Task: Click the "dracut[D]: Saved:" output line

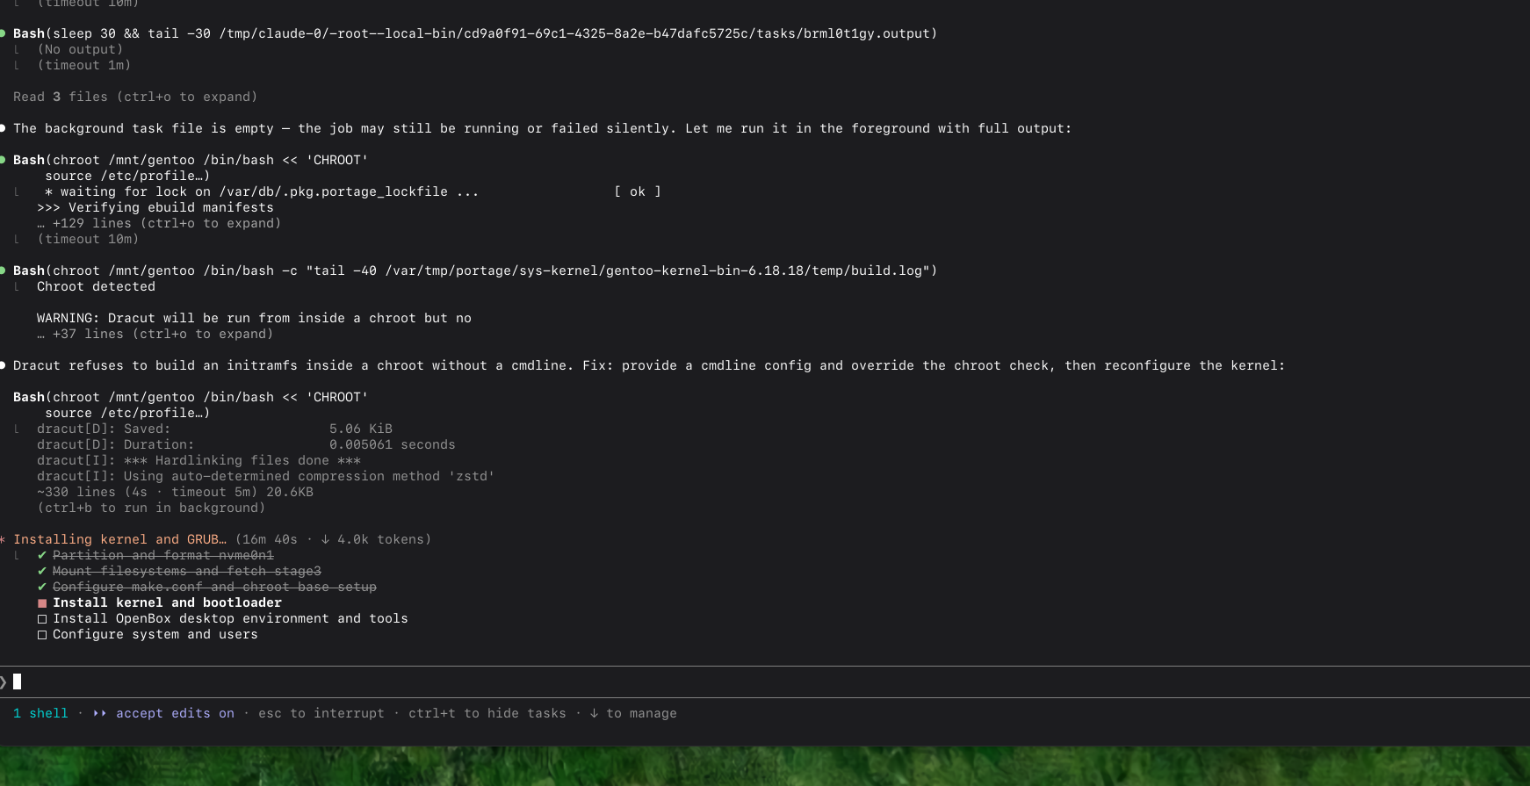Action: tap(214, 429)
